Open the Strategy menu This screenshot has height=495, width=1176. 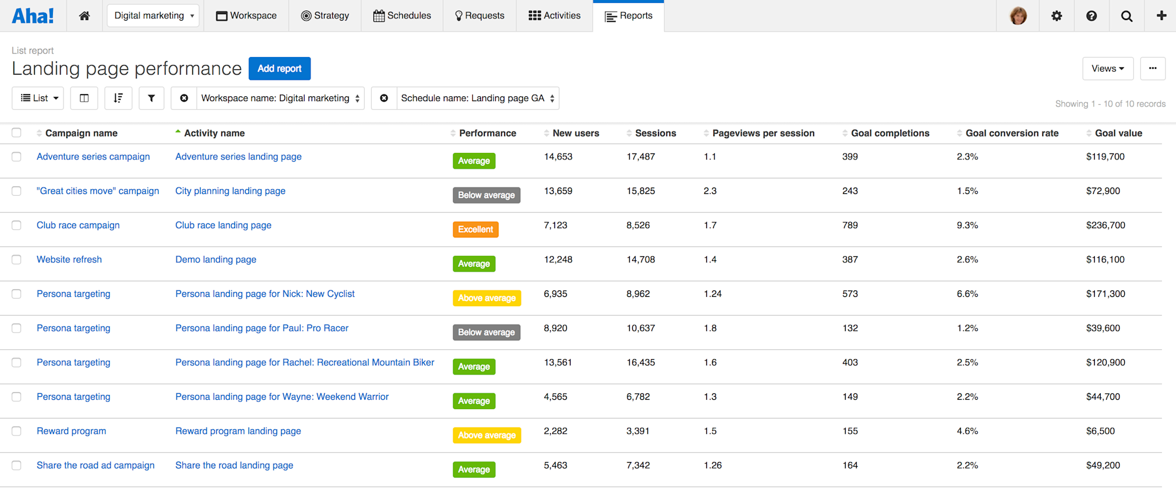325,16
